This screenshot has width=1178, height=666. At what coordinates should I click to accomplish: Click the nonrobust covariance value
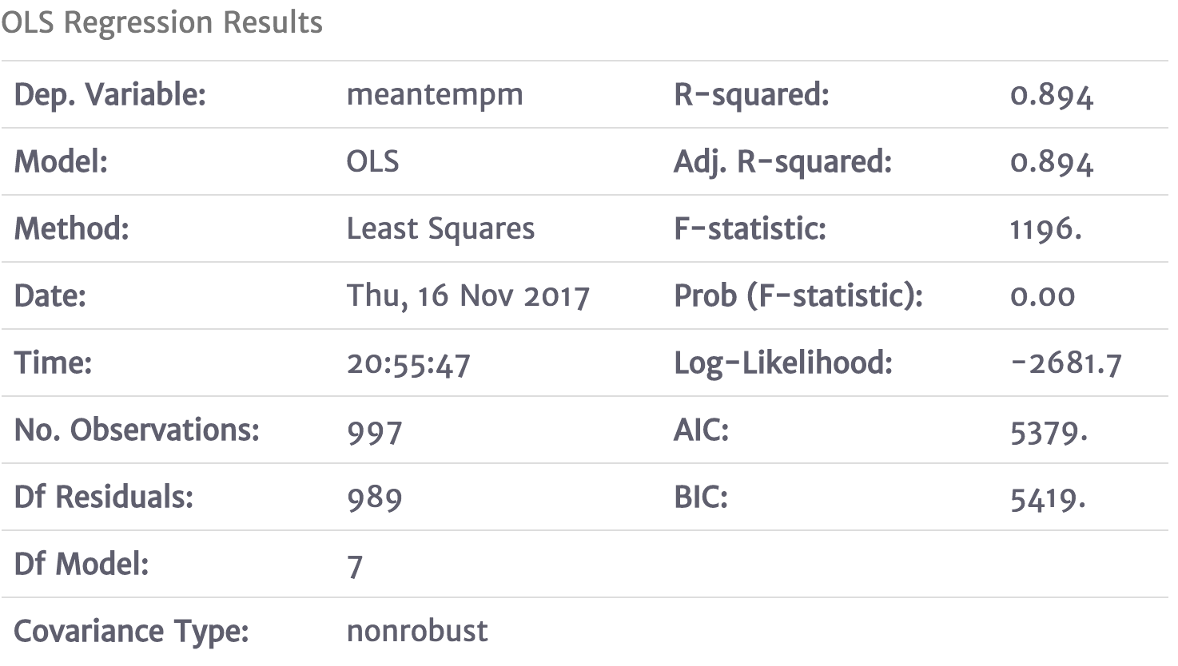[417, 632]
